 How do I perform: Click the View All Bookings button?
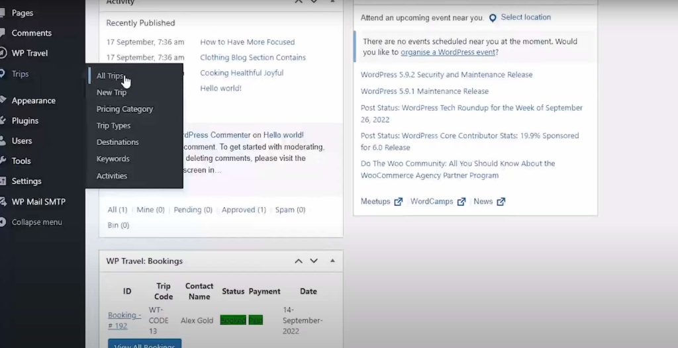[x=144, y=344]
